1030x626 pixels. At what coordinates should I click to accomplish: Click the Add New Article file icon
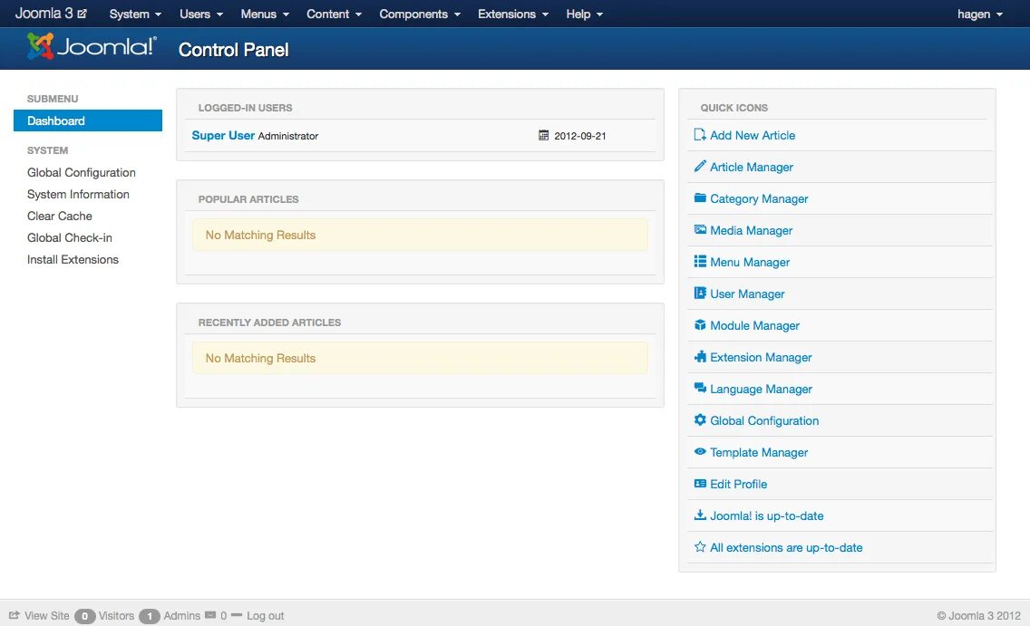(x=700, y=134)
